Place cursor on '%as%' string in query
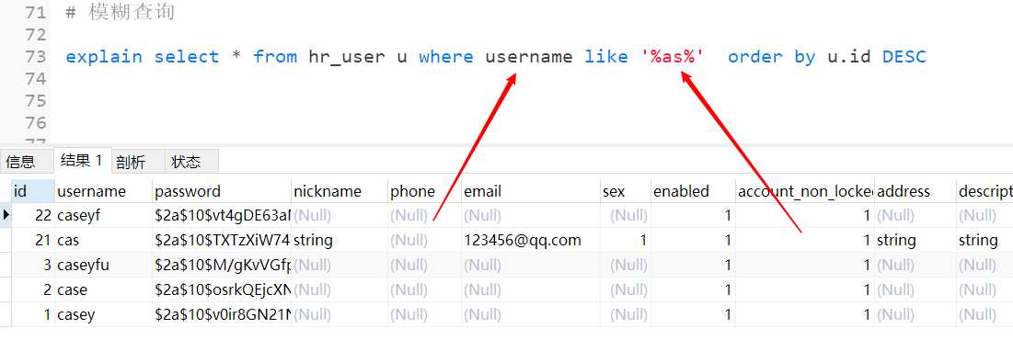This screenshot has height=340, width=1013. click(672, 57)
